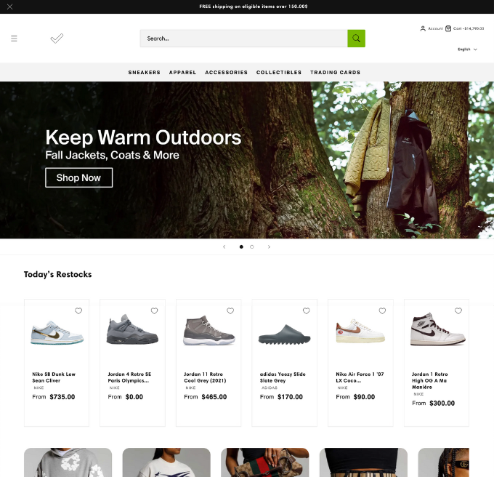Open the Collectibles menu
The height and width of the screenshot is (477, 494).
tap(279, 72)
